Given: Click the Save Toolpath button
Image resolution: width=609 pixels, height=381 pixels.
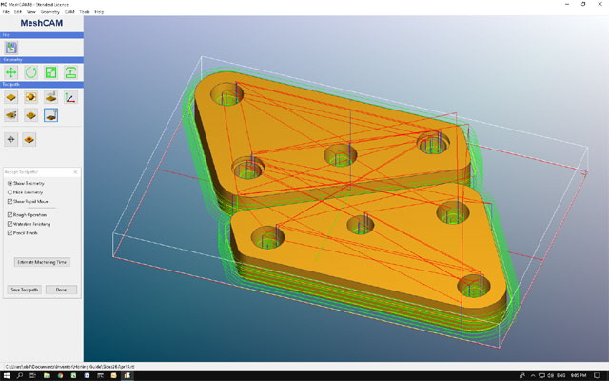Looking at the screenshot, I should point(25,290).
